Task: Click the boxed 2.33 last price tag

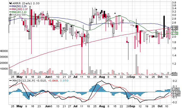Action: (x=175, y=29)
